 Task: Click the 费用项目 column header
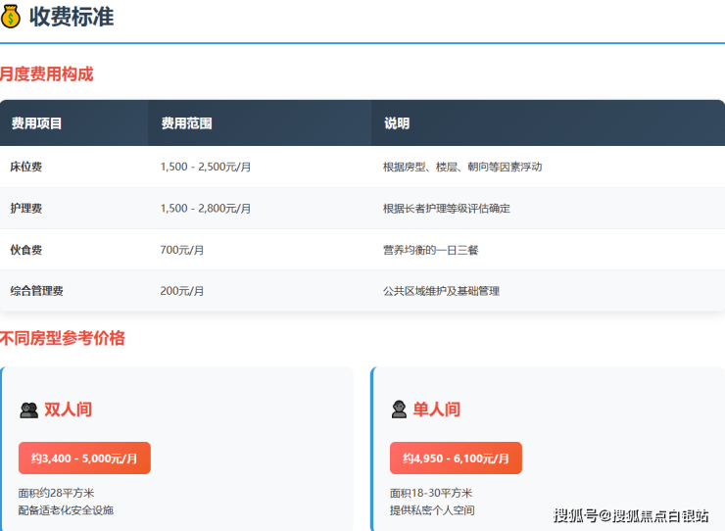point(36,123)
